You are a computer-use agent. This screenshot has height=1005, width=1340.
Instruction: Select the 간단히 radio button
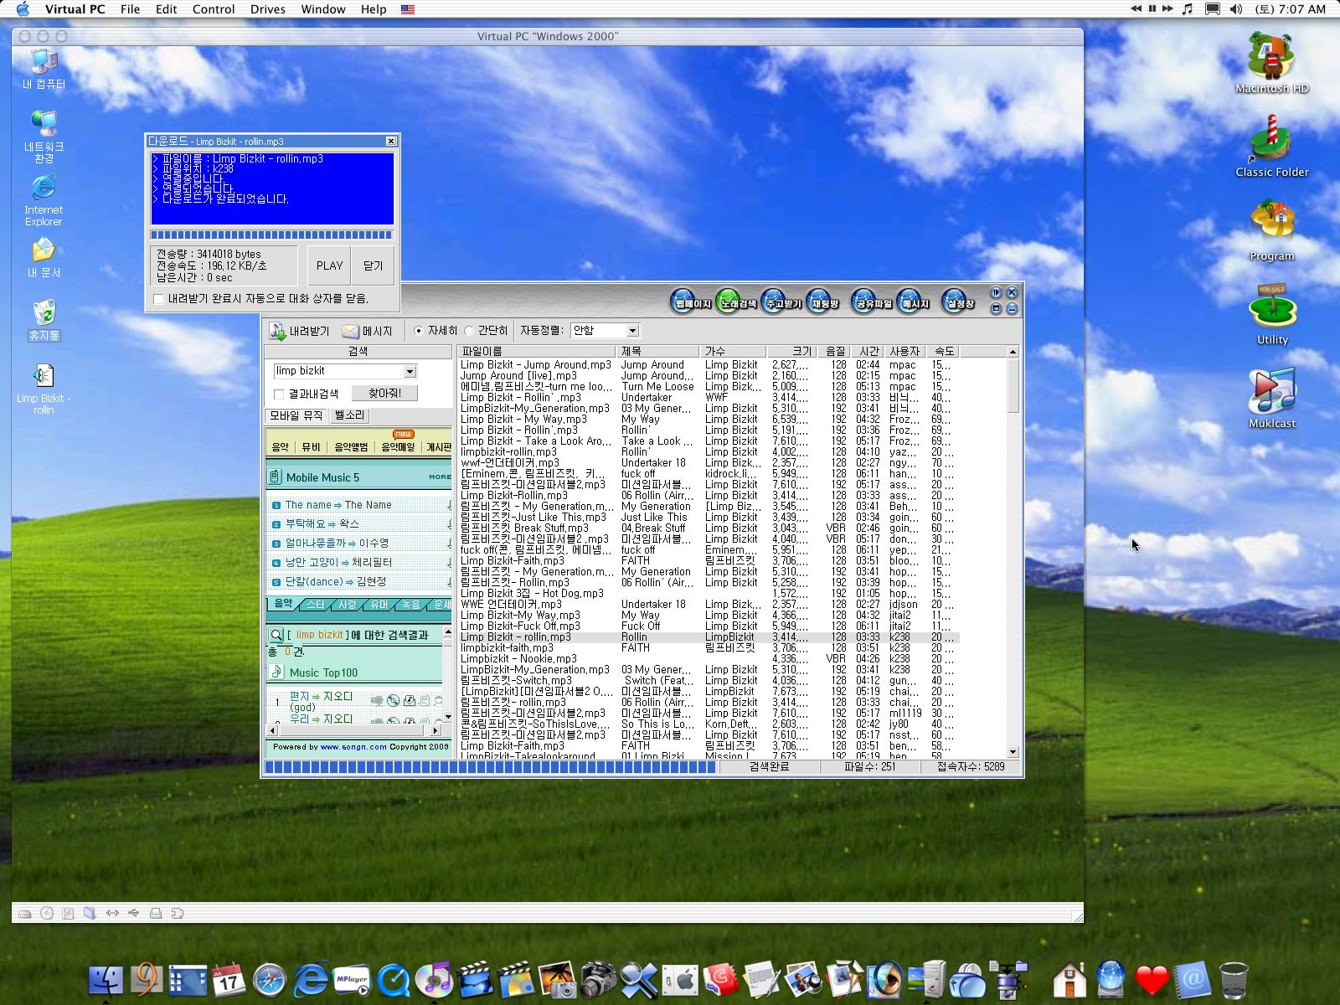click(x=469, y=331)
